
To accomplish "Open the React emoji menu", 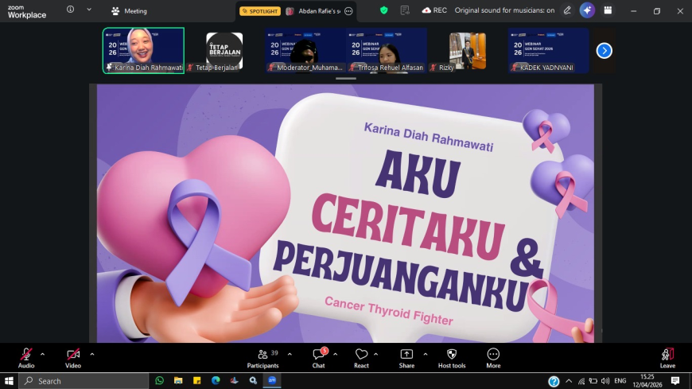I will pos(361,358).
